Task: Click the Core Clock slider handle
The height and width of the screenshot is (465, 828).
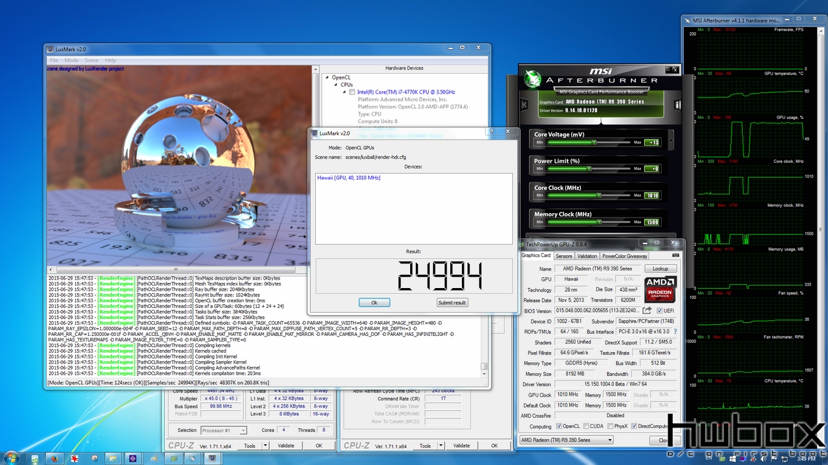Action: 599,195
